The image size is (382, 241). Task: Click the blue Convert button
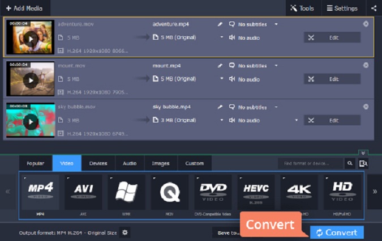click(337, 232)
